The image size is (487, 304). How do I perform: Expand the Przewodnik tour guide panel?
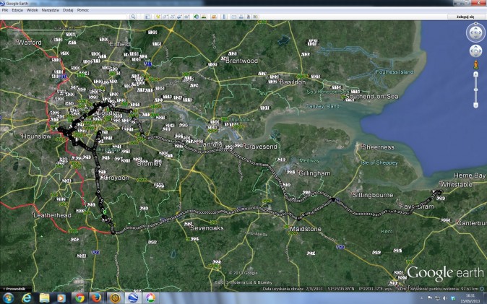pyautogui.click(x=14, y=288)
